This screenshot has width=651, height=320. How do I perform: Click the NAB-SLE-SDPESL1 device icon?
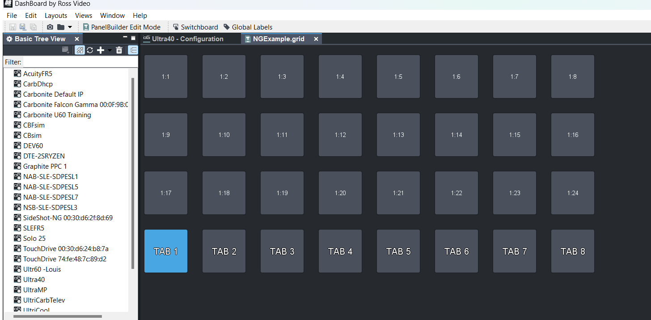tap(17, 176)
